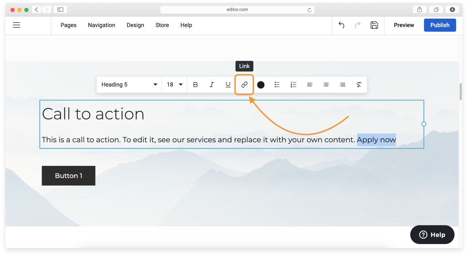Open the Heading 5 style dropdown

[x=129, y=85]
